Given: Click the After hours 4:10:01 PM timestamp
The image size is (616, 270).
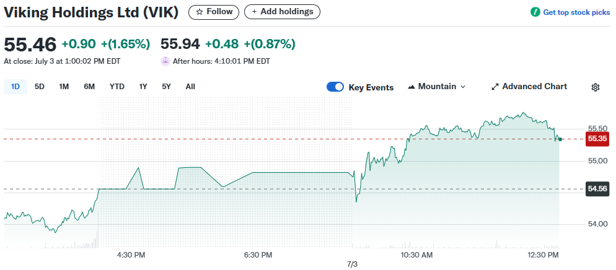Looking at the screenshot, I should (221, 61).
